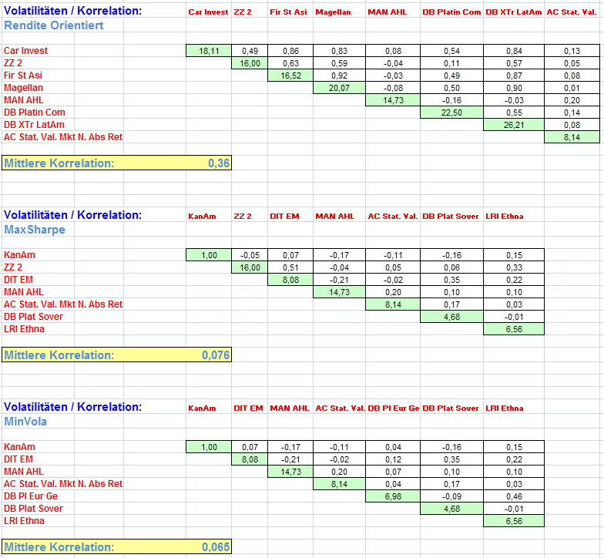
Task: Click the 'KanAm' row label in MinVola table
Action: click(19, 447)
